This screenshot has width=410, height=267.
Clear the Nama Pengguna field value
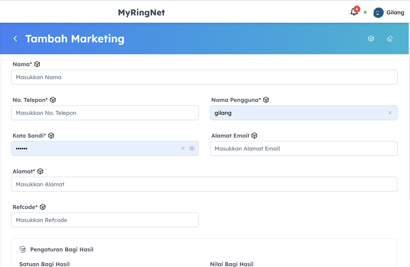click(390, 113)
